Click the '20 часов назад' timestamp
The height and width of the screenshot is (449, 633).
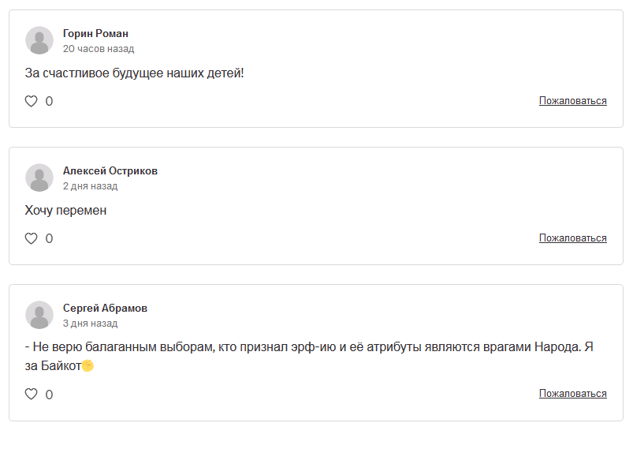99,49
